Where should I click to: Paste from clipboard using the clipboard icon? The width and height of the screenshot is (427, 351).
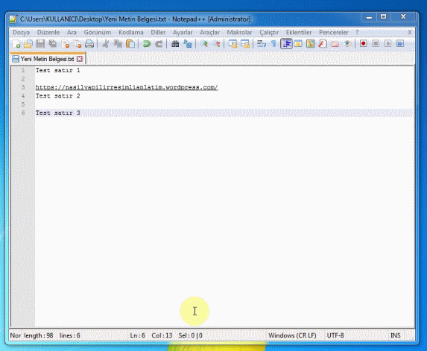(130, 43)
